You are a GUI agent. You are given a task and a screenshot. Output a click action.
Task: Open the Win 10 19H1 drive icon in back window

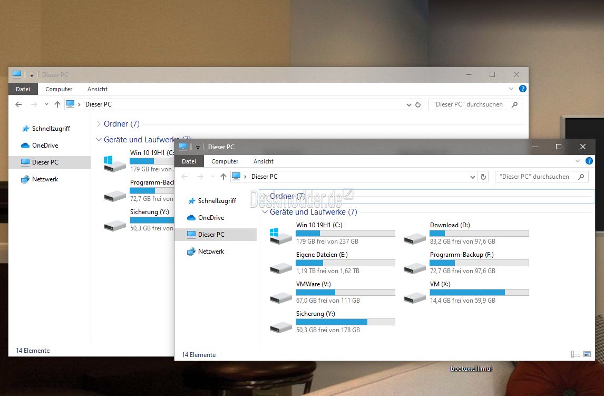pos(114,163)
